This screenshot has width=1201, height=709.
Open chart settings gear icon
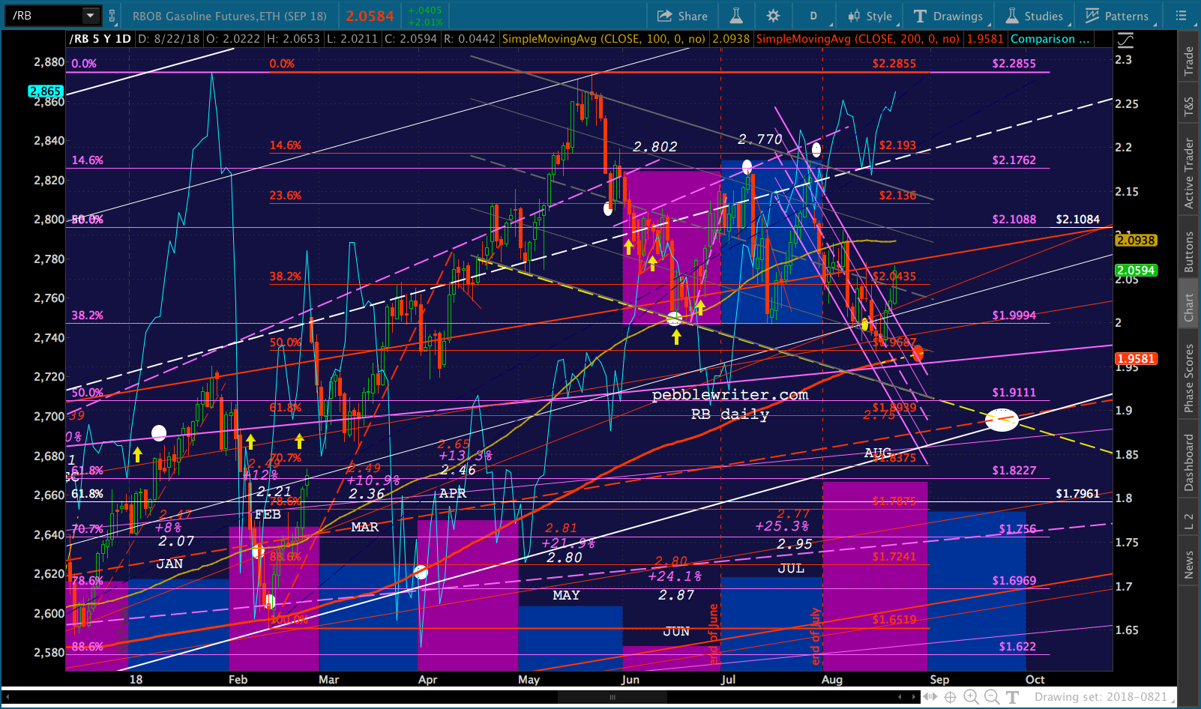774,16
